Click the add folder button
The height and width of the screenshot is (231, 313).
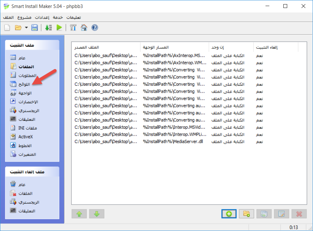[x=246, y=214]
